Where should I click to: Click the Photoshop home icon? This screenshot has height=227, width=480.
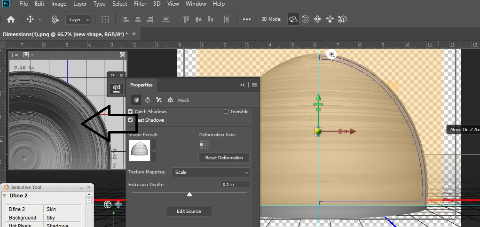[11, 20]
